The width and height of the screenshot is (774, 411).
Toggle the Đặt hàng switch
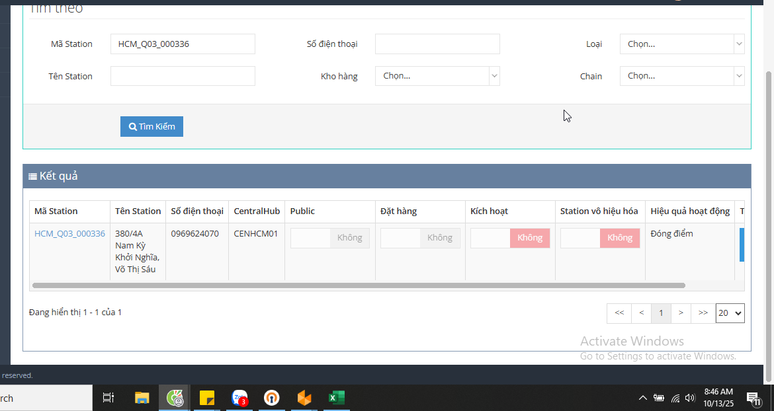pyautogui.click(x=420, y=238)
